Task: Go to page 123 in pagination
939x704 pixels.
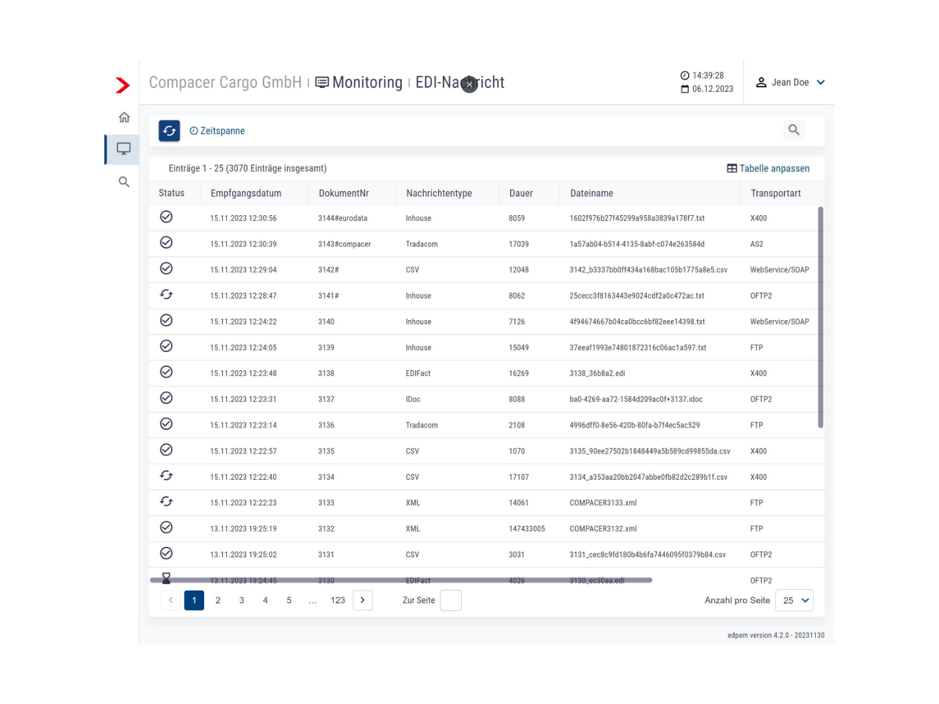Action: coord(338,600)
